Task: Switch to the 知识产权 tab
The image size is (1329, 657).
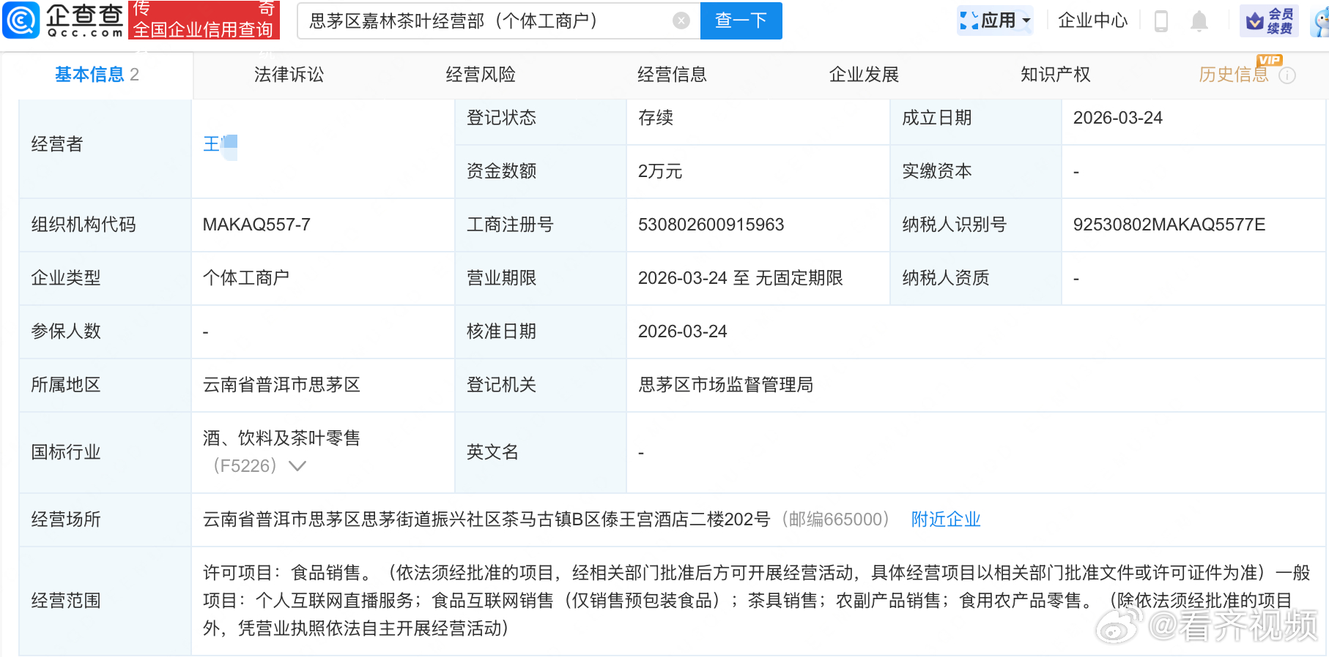Action: (1055, 75)
